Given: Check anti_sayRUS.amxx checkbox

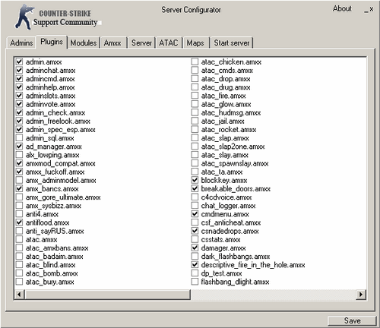Looking at the screenshot, I should point(19,231).
